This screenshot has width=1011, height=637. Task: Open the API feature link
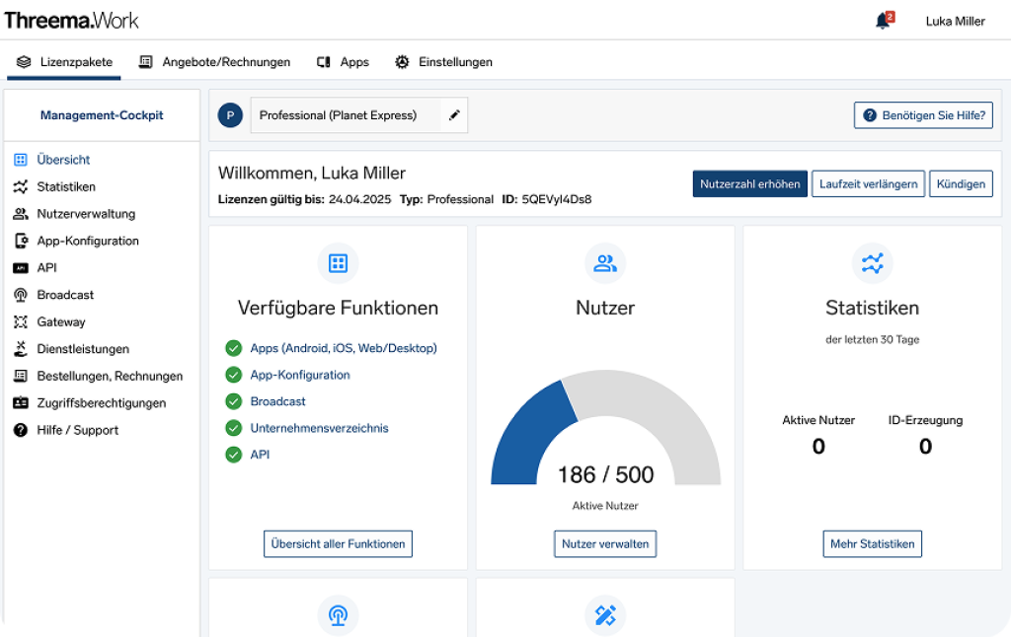point(260,455)
